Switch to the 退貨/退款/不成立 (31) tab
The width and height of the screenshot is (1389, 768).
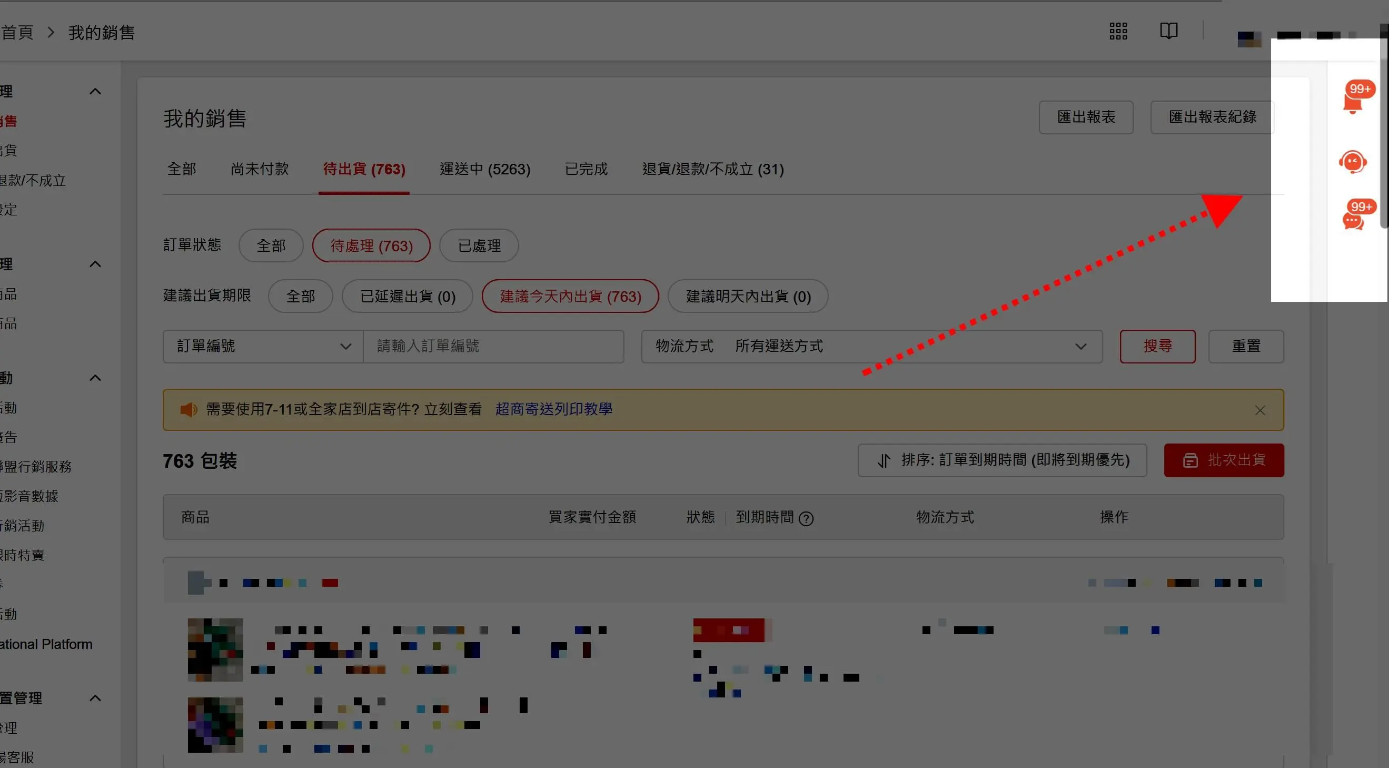coord(712,169)
